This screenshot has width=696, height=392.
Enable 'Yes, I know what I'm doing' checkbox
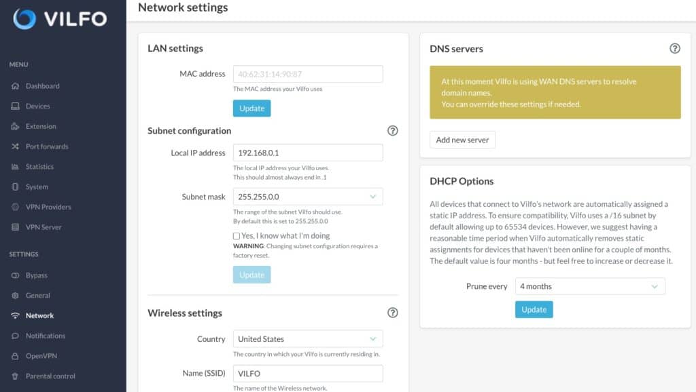(236, 236)
